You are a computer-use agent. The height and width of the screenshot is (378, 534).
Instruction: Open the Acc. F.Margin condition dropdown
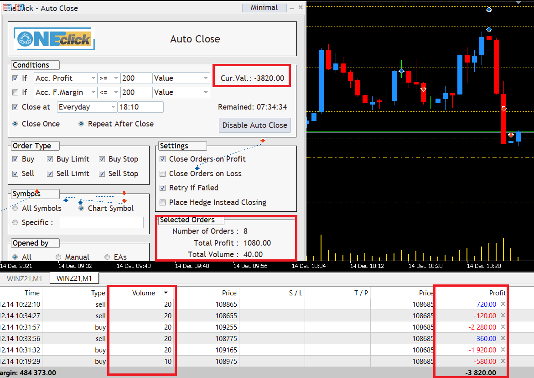click(x=65, y=92)
